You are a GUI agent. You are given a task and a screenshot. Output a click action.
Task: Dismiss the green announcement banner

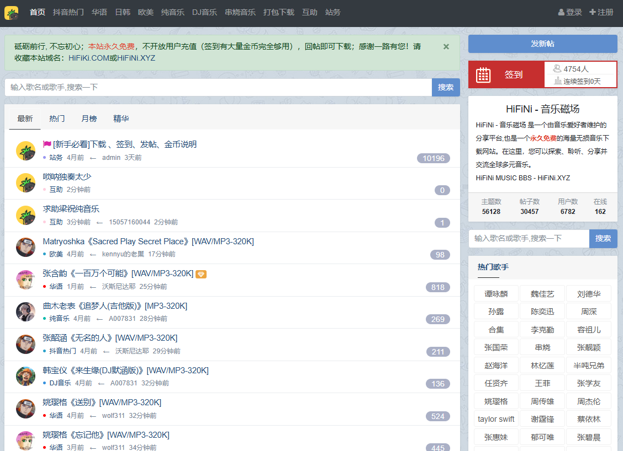click(446, 47)
